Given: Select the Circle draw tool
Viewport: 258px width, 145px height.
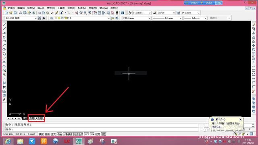Looking at the screenshot, I should (x=4, y=50).
